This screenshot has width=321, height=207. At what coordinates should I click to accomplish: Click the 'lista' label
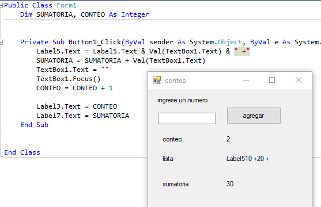[168, 159]
